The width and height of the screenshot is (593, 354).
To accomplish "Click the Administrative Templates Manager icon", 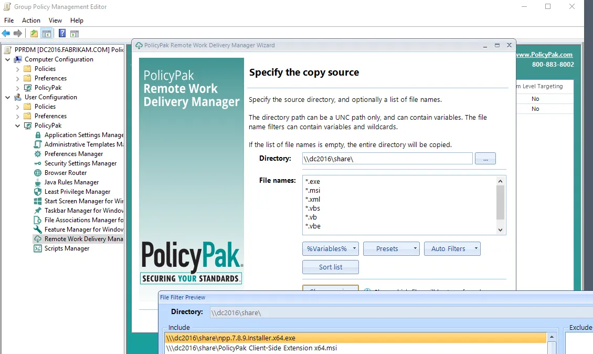I will 38,144.
